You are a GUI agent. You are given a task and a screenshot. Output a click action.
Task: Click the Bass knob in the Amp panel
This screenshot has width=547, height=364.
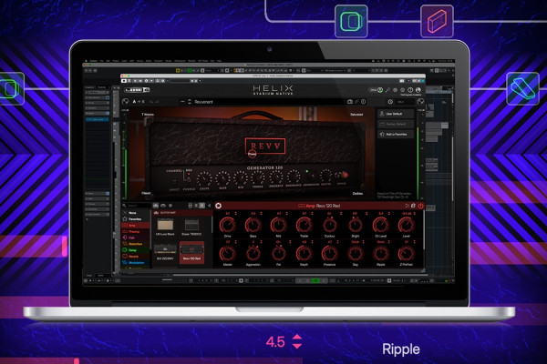click(253, 226)
